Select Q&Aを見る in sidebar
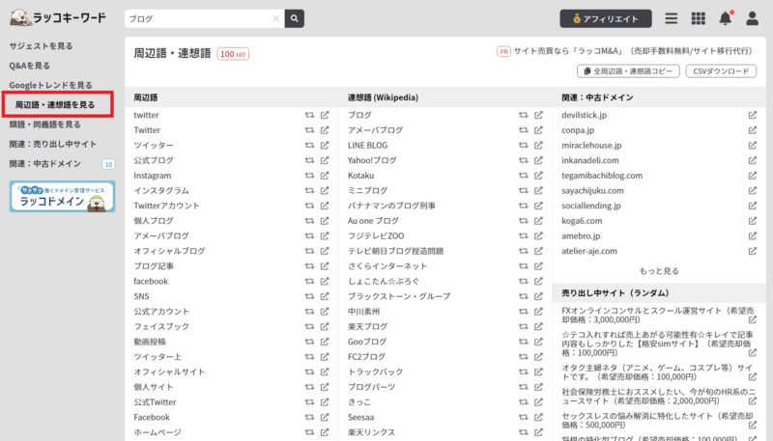This screenshot has width=773, height=441. tap(30, 66)
